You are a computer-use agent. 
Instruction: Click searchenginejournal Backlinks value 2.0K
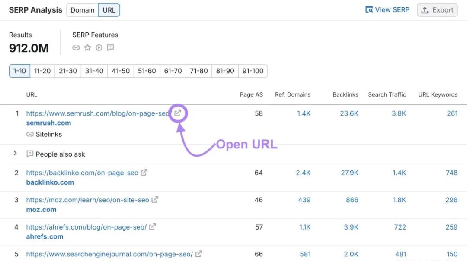tap(351, 254)
